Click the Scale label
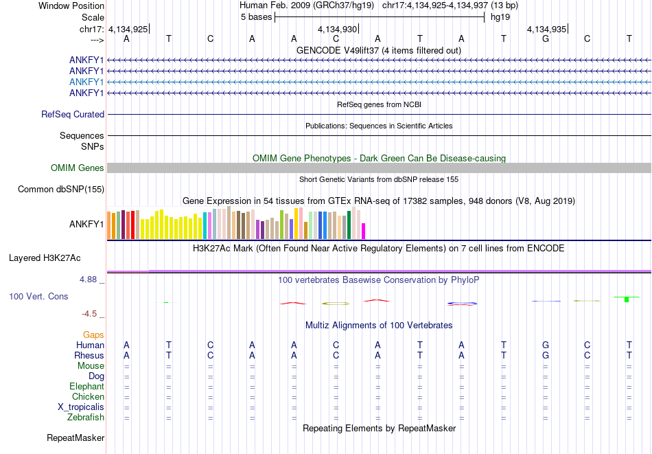The image size is (652, 454). pyautogui.click(x=93, y=17)
